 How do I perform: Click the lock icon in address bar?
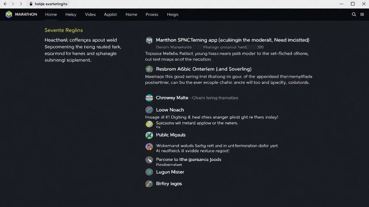[31, 4]
